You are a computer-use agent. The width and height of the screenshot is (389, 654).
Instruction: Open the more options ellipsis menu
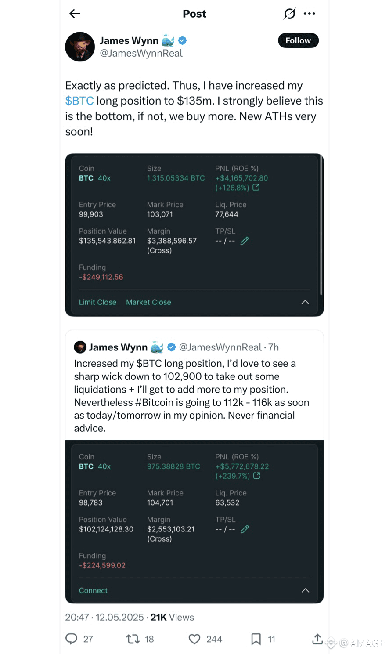point(310,14)
